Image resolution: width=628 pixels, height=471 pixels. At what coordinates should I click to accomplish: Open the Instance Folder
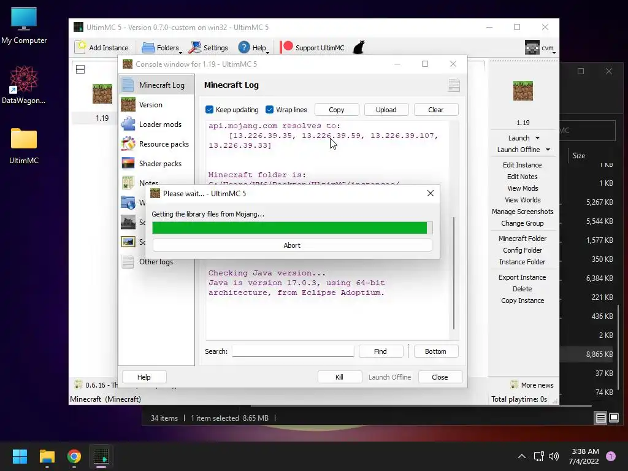click(523, 261)
